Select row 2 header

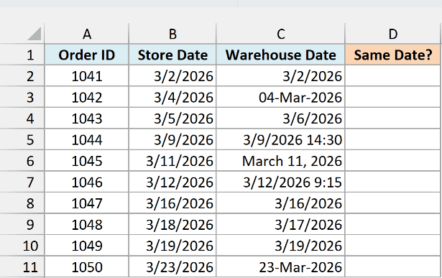[x=22, y=76]
